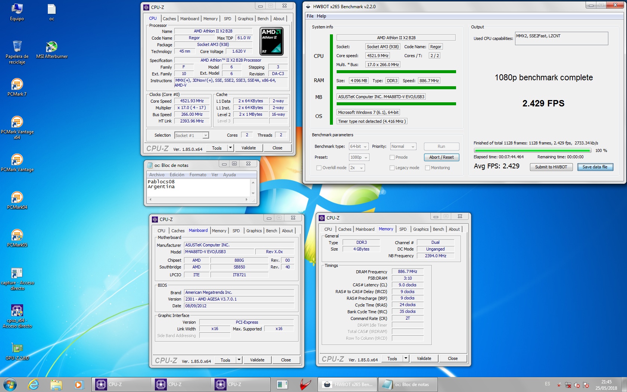
Task: Switch to Caches tab in top CPU-Z
Action: [169, 19]
